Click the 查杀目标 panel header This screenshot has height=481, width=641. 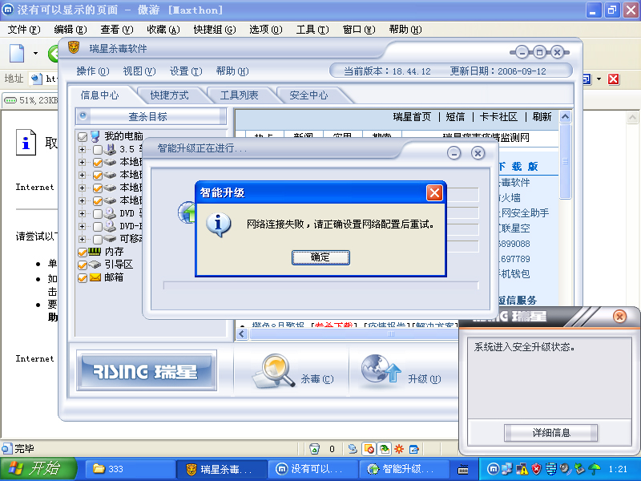click(x=151, y=116)
